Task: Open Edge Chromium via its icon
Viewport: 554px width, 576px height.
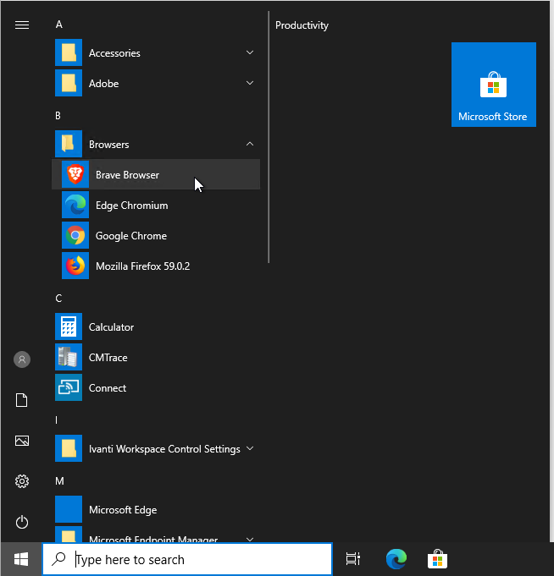Action: 75,205
